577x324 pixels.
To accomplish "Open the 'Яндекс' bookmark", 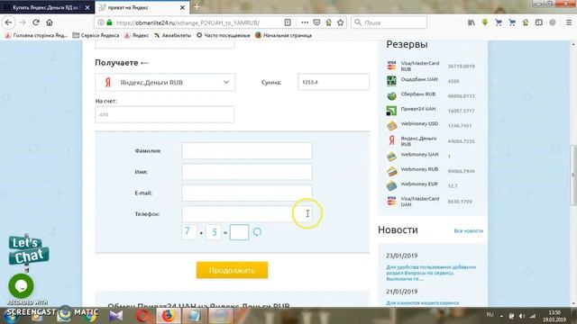I will click(x=136, y=35).
